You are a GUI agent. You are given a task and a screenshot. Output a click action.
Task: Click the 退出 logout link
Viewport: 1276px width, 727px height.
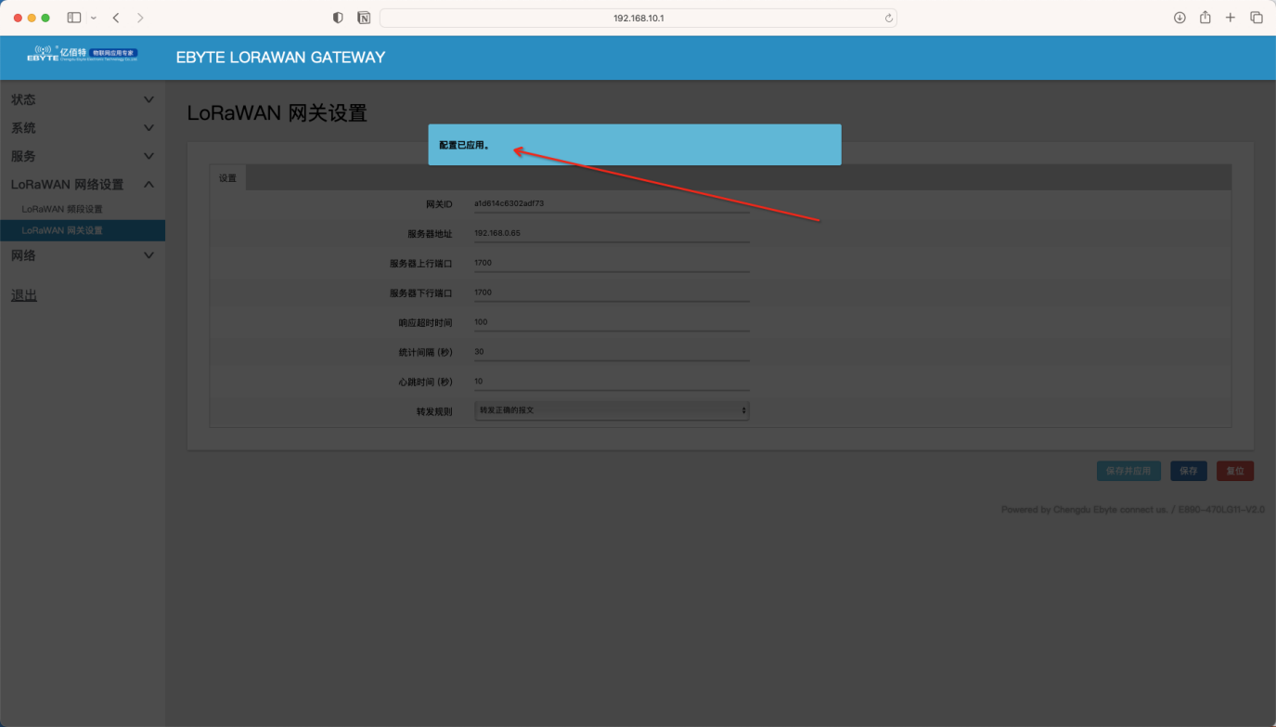pos(23,294)
